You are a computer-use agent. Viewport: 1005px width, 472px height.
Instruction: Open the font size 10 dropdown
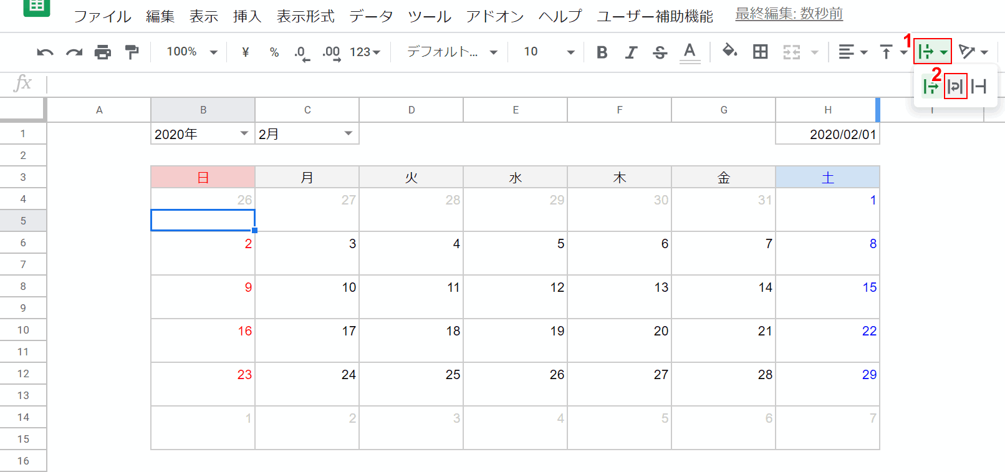point(549,52)
